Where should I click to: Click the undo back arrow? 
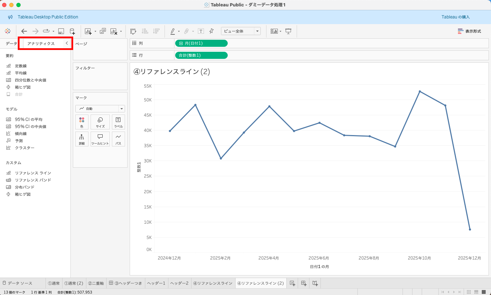24,31
